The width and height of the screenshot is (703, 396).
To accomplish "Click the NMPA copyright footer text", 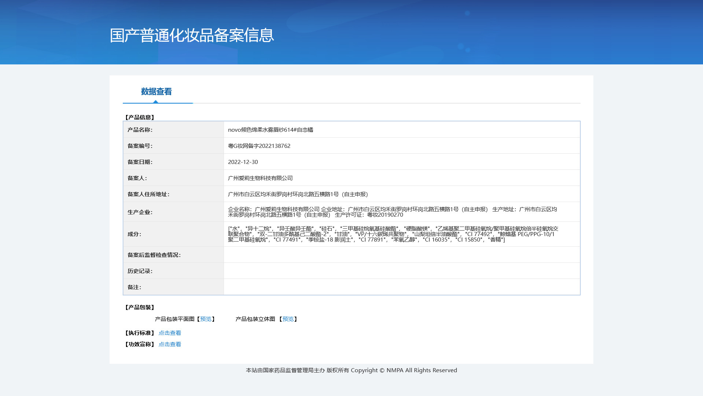I will click(x=351, y=370).
